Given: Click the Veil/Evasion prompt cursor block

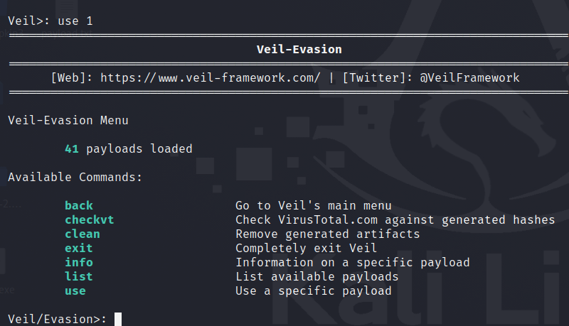Looking at the screenshot, I should [x=118, y=319].
